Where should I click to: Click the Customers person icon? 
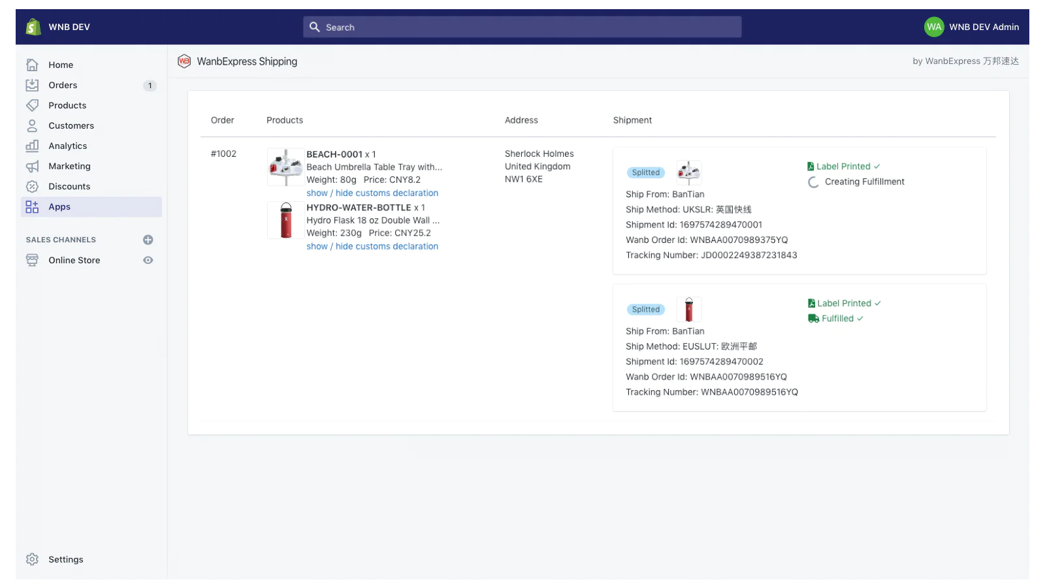pyautogui.click(x=32, y=125)
